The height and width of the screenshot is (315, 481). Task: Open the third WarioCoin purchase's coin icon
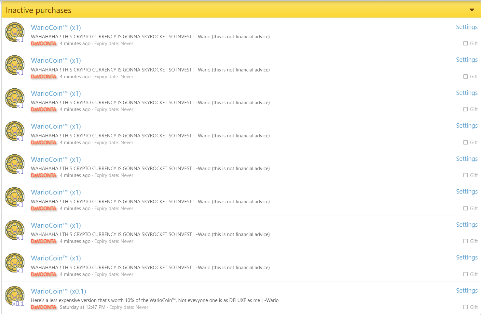pyautogui.click(x=15, y=98)
